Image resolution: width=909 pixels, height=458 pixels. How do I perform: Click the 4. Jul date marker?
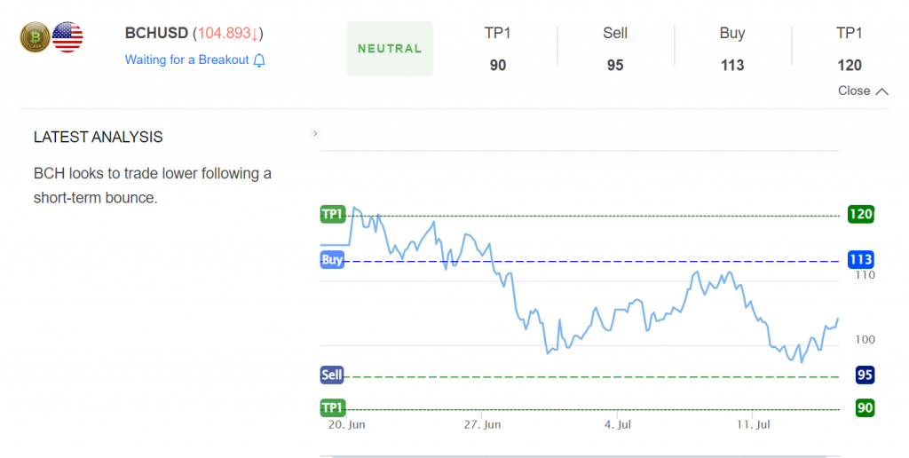tap(618, 425)
